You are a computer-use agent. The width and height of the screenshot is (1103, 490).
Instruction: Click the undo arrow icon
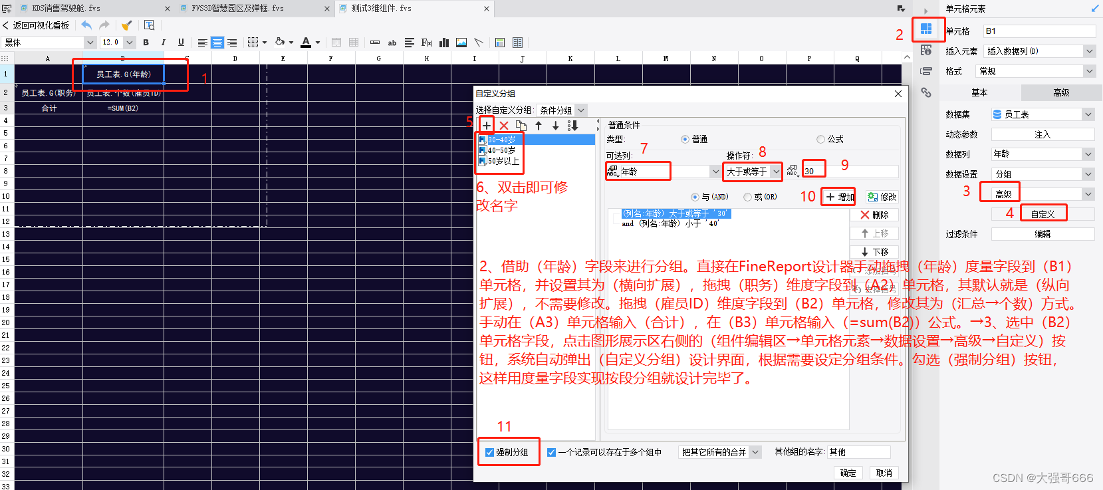(x=86, y=25)
